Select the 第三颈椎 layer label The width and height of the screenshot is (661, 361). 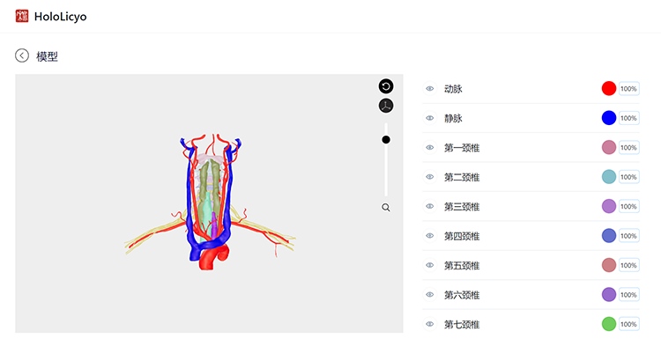462,207
